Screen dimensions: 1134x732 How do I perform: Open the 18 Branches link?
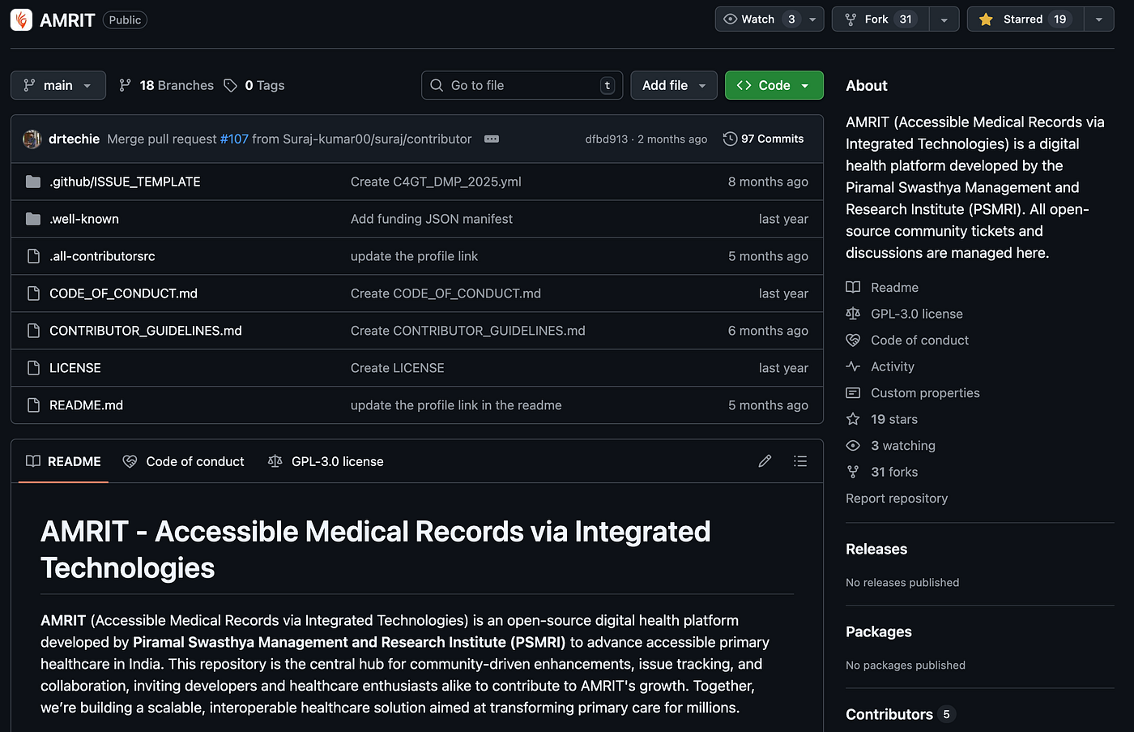point(166,85)
